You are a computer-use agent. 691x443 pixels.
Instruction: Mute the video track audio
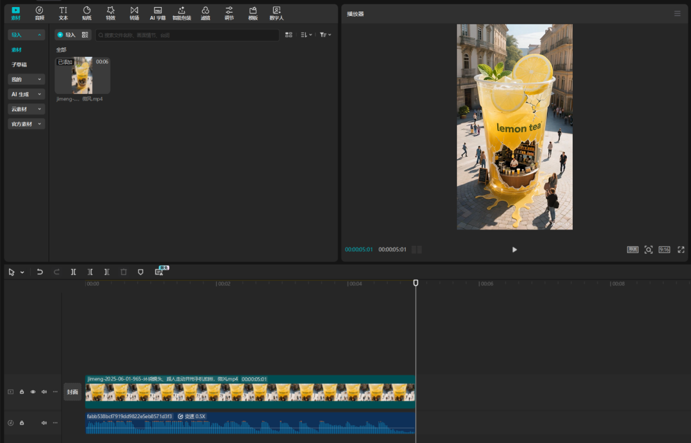coord(44,391)
